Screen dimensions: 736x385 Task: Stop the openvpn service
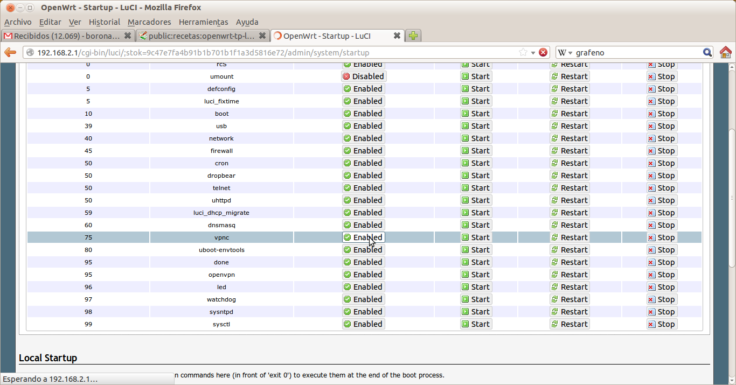coord(662,275)
